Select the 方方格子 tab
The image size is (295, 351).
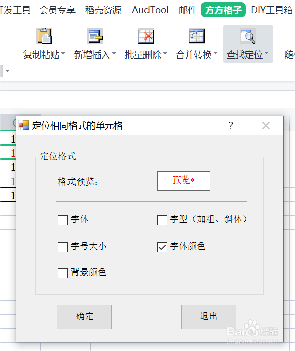tap(223, 10)
